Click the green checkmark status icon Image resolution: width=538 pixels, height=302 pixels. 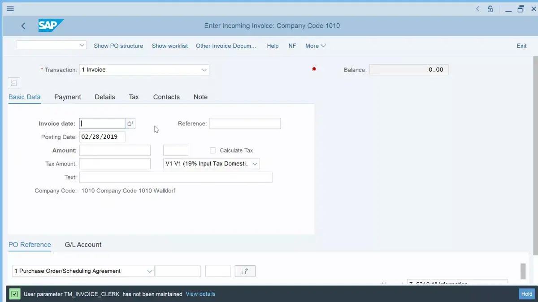[15, 294]
